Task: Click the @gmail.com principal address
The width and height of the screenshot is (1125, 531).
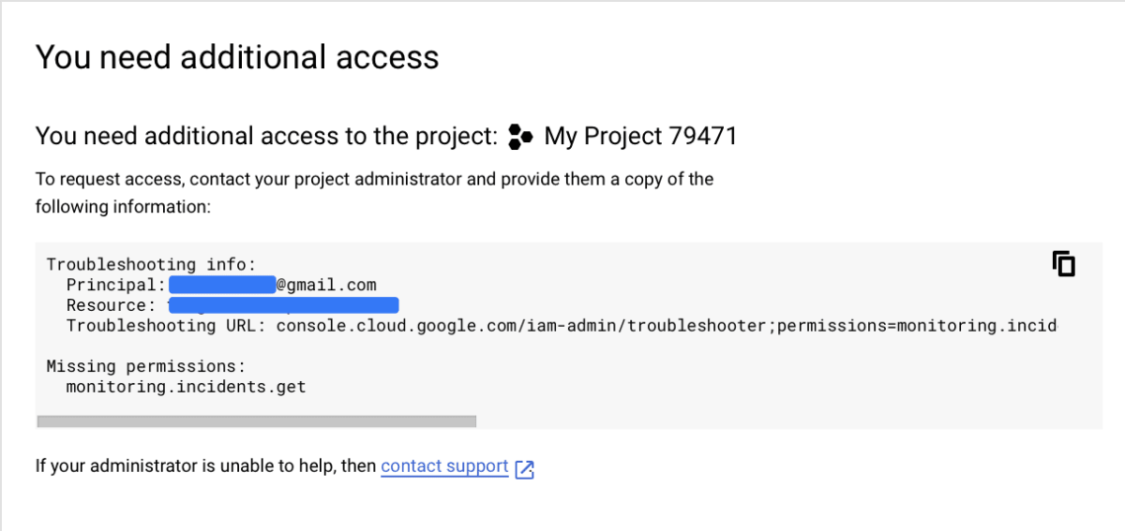Action: coord(326,285)
